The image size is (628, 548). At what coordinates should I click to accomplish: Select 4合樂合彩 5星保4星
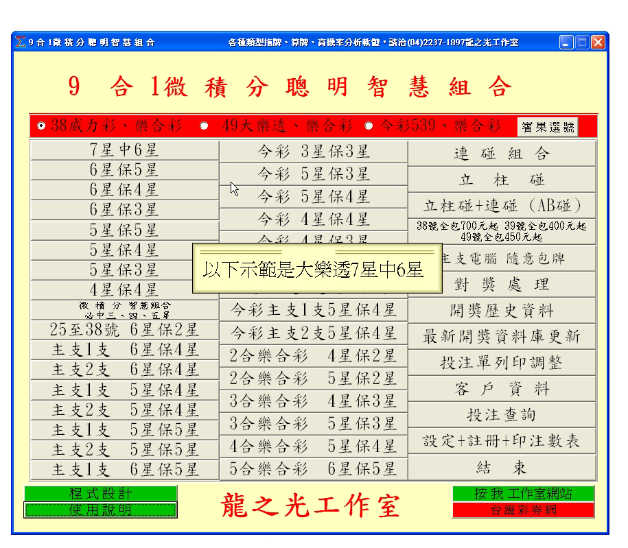click(x=314, y=446)
